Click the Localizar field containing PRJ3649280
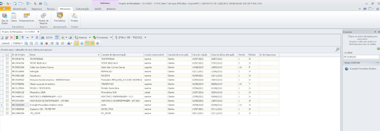 pos(361,57)
